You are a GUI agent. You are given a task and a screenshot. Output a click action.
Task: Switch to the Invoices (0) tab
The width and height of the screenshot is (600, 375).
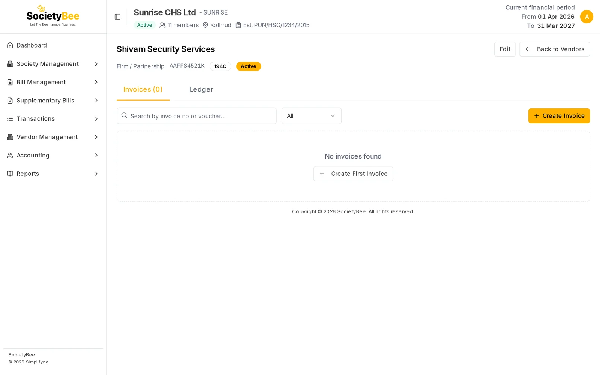(x=143, y=90)
